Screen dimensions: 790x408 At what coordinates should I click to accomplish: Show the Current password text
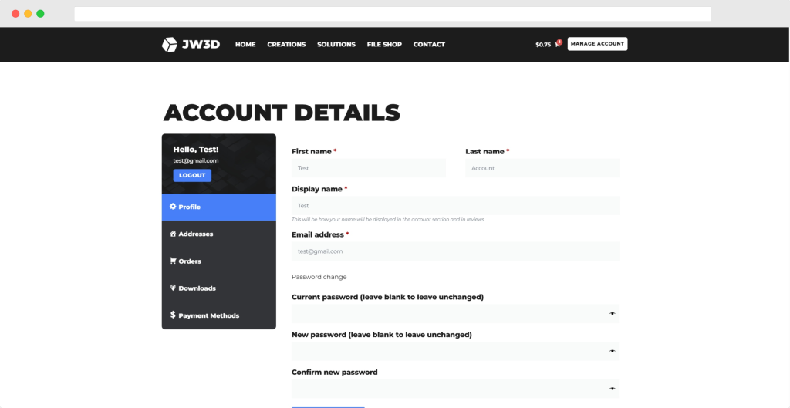click(x=612, y=313)
